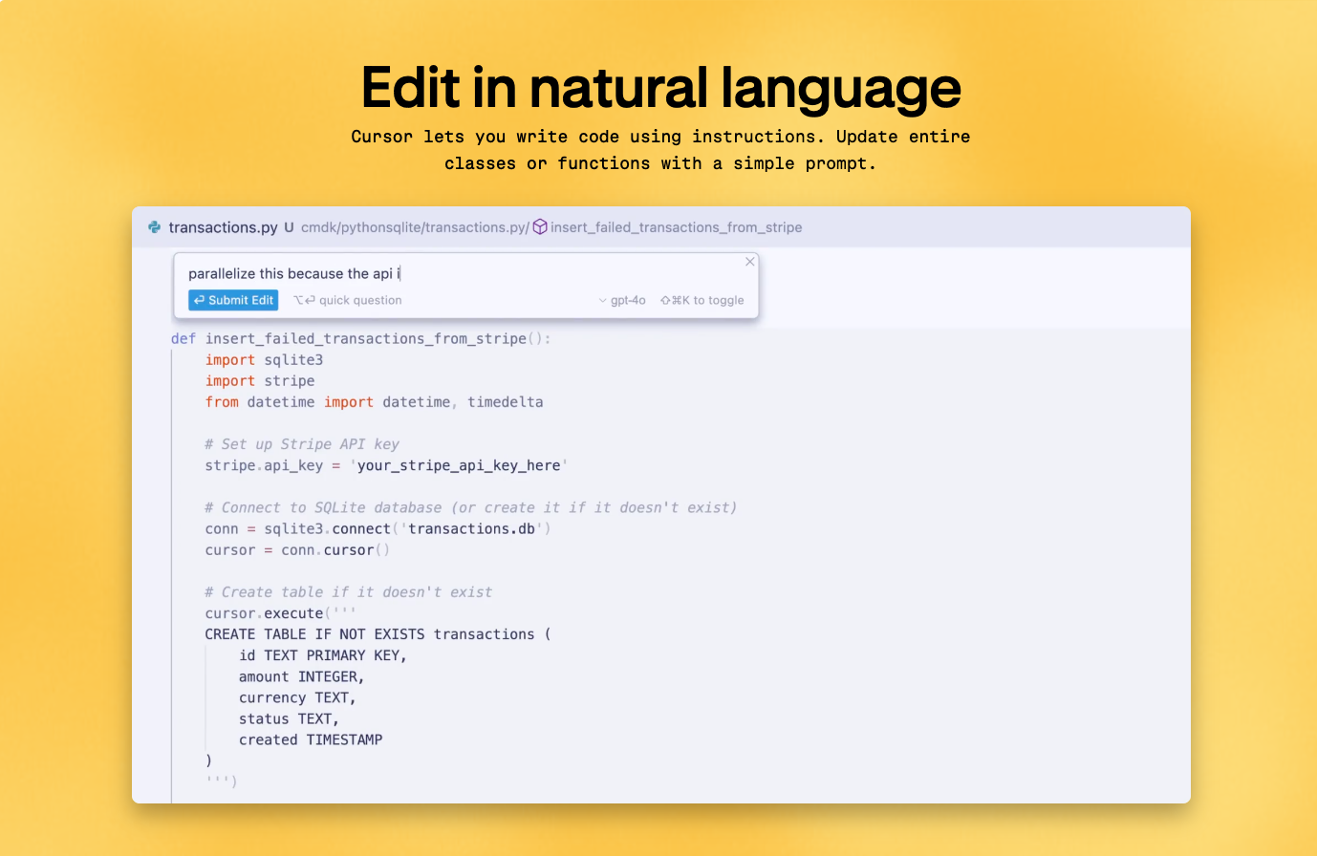Click the 'id TEXT PRIMARY KEY' line

323,655
